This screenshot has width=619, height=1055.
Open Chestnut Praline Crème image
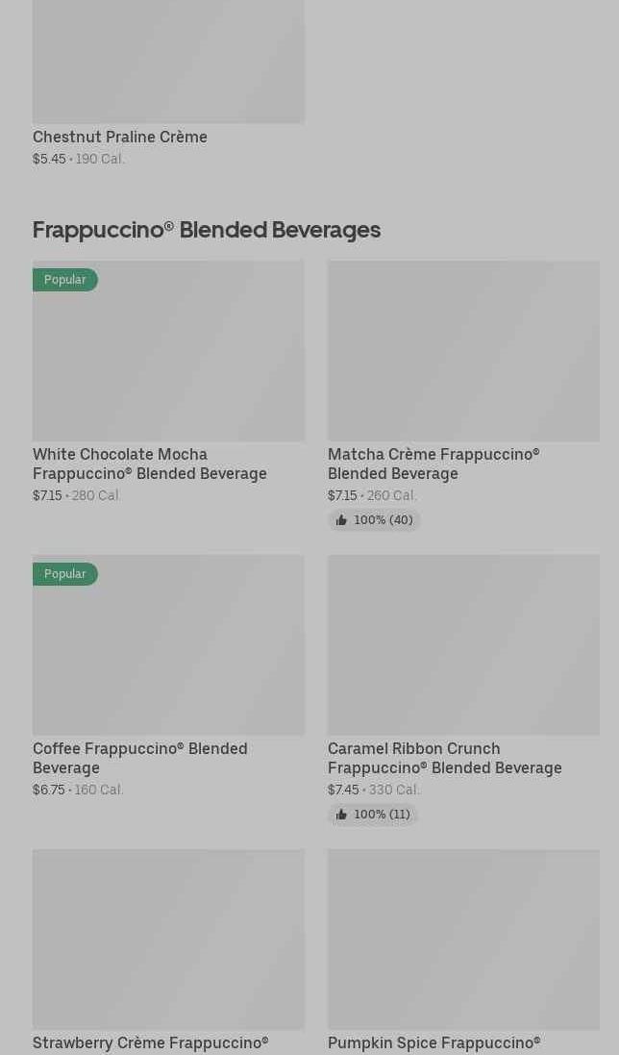168,62
